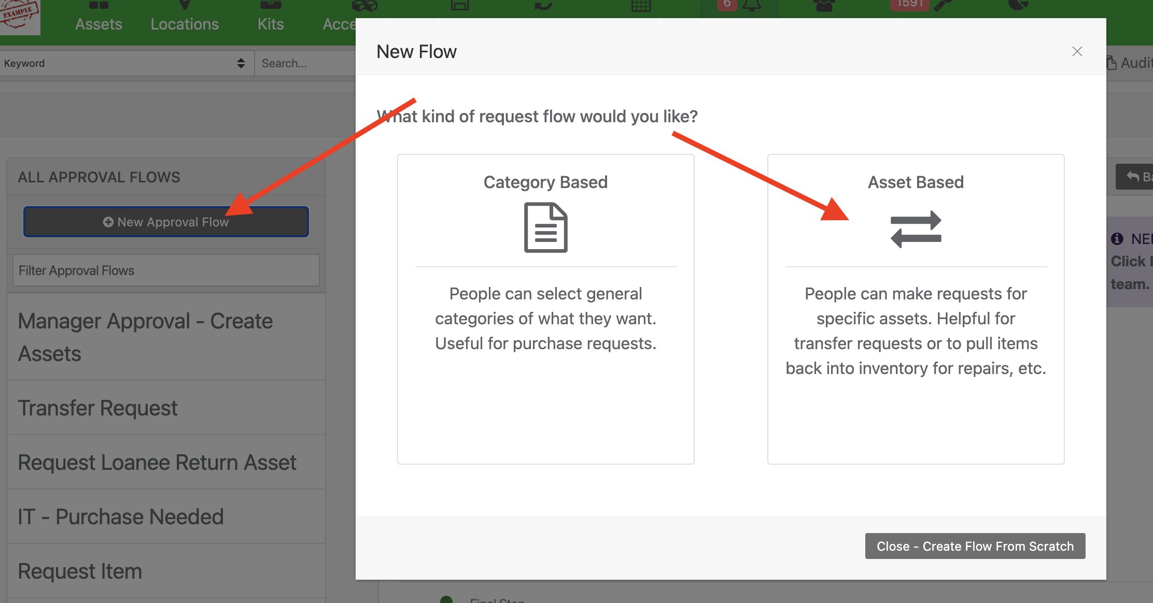Open the Audit link behind the dialog

1129,63
